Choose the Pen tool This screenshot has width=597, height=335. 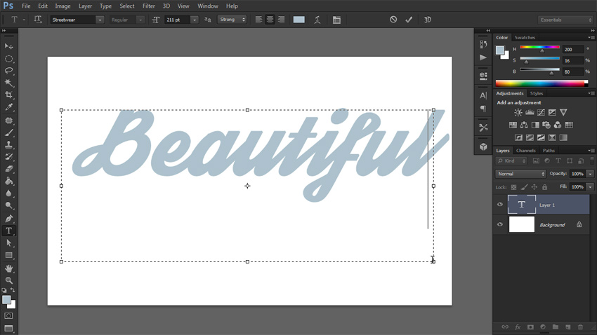point(9,219)
